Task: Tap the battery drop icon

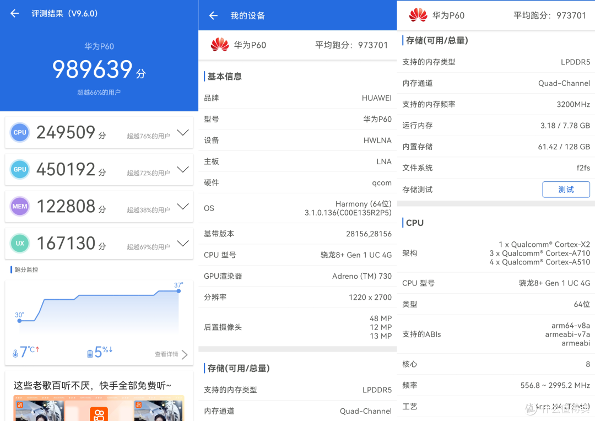Action: pyautogui.click(x=90, y=354)
